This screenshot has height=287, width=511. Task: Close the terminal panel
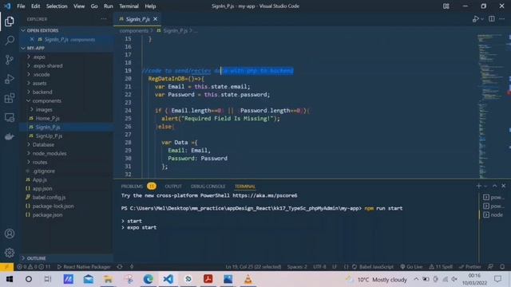[x=504, y=186]
